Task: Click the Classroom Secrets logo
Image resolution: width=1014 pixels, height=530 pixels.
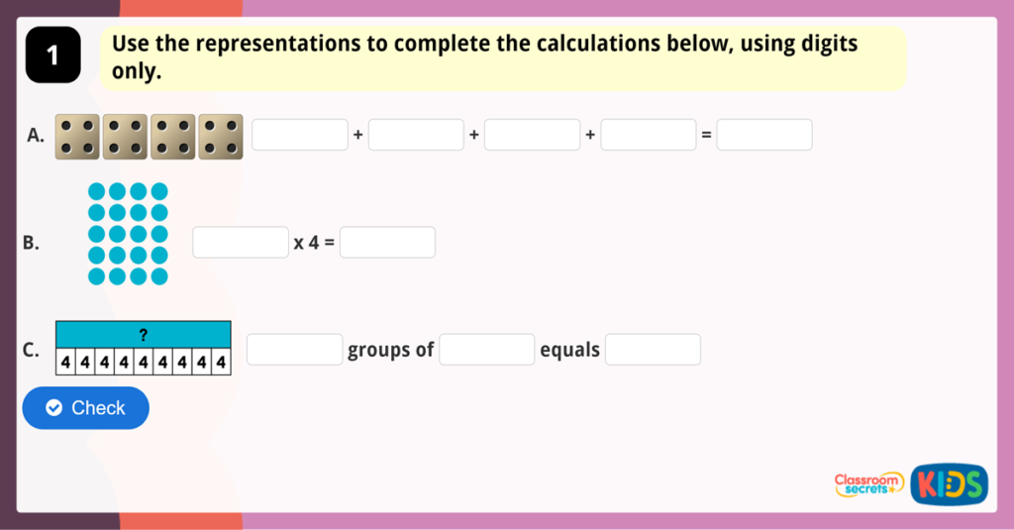Action: click(868, 483)
